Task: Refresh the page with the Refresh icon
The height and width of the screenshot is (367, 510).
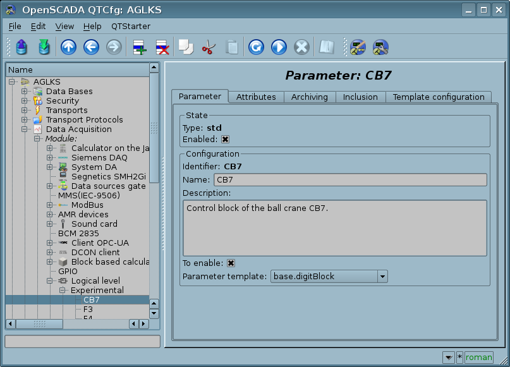Action: [x=256, y=47]
